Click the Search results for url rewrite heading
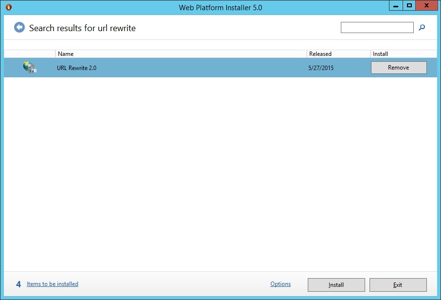The image size is (441, 300). [82, 28]
